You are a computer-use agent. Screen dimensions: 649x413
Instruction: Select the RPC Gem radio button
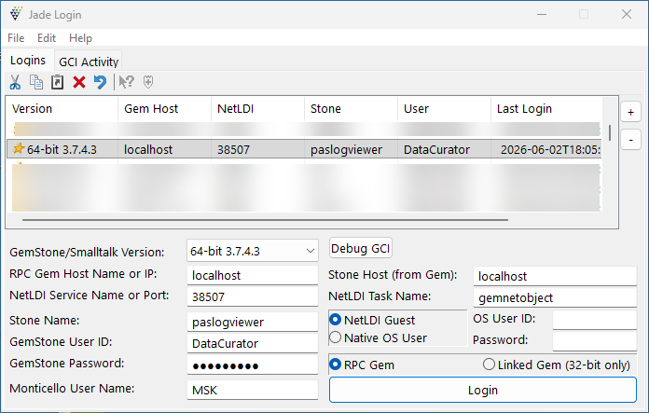click(x=336, y=365)
